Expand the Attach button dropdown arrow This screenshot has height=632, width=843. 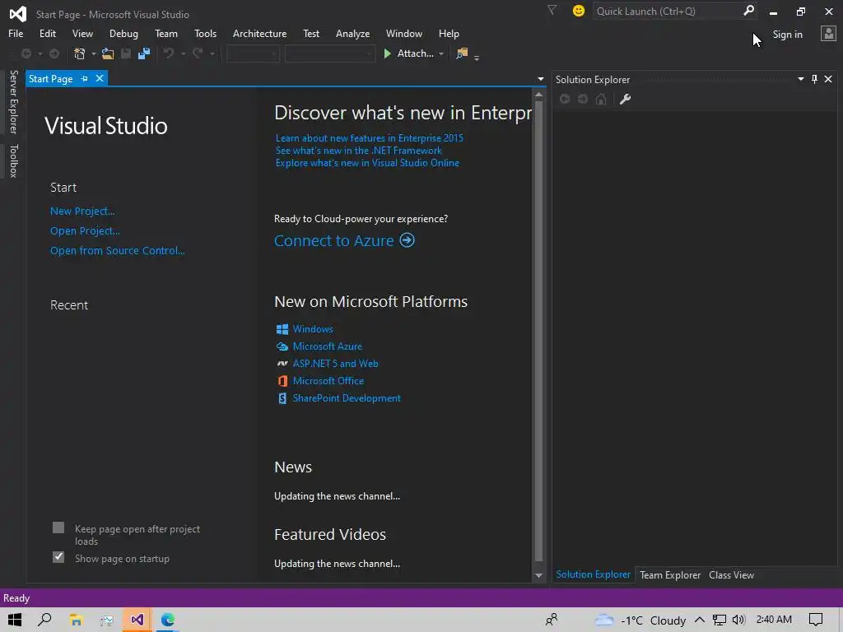(441, 53)
